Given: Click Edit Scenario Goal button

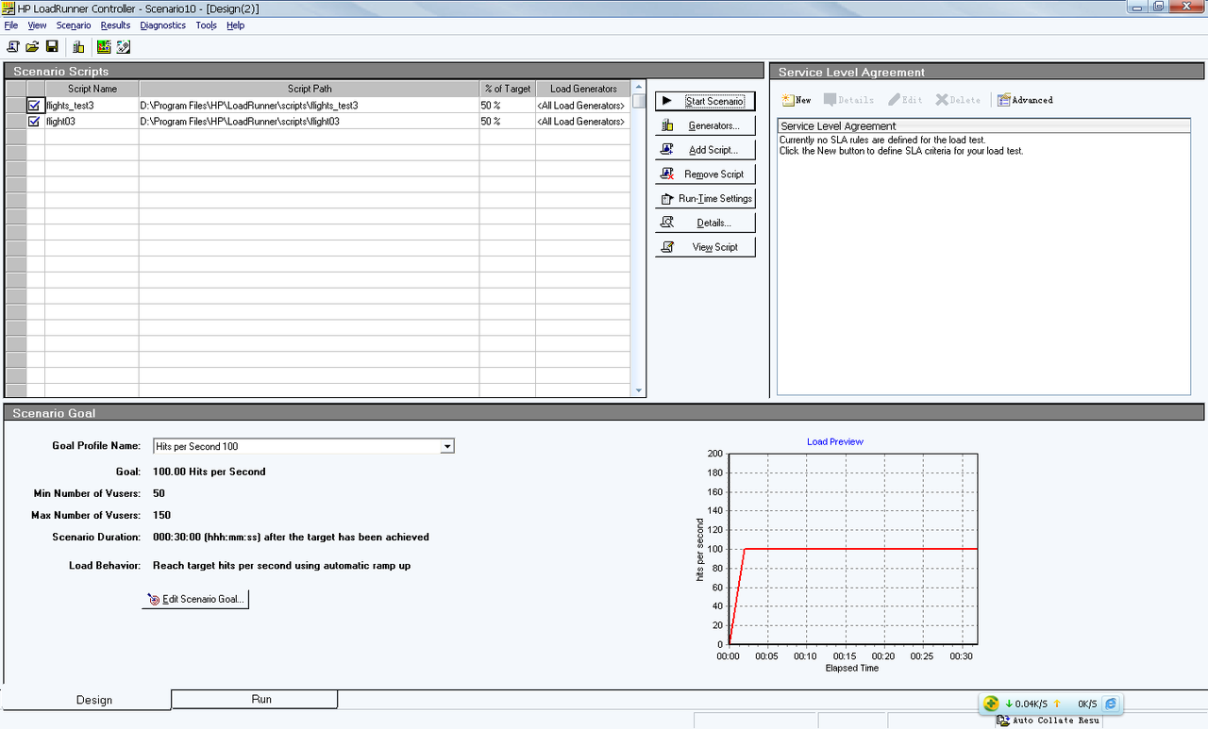Looking at the screenshot, I should click(195, 599).
